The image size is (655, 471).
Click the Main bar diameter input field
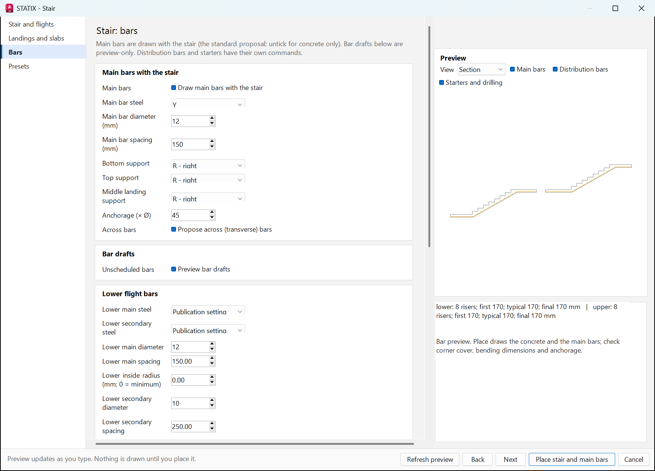[x=190, y=121]
